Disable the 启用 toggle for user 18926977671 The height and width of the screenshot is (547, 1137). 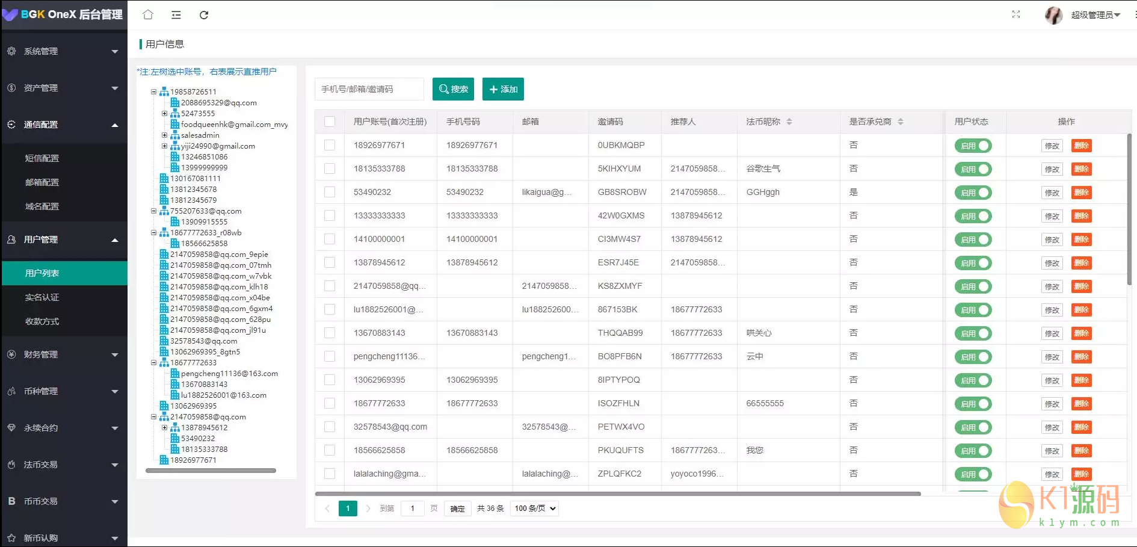coord(973,145)
